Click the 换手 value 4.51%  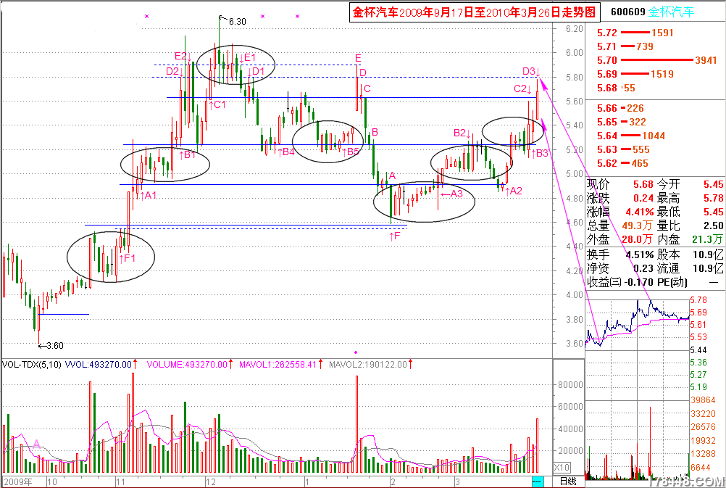click(x=640, y=255)
